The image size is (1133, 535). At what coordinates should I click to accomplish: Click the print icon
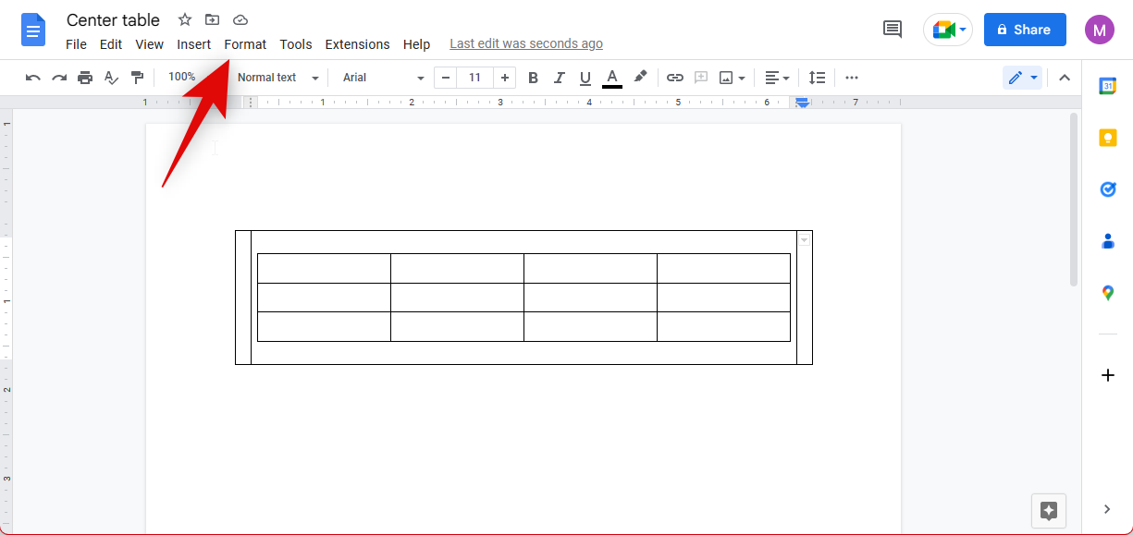pos(85,78)
